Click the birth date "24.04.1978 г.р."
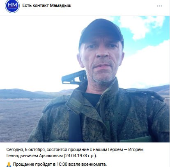The image size is (170, 167). tap(80, 156)
